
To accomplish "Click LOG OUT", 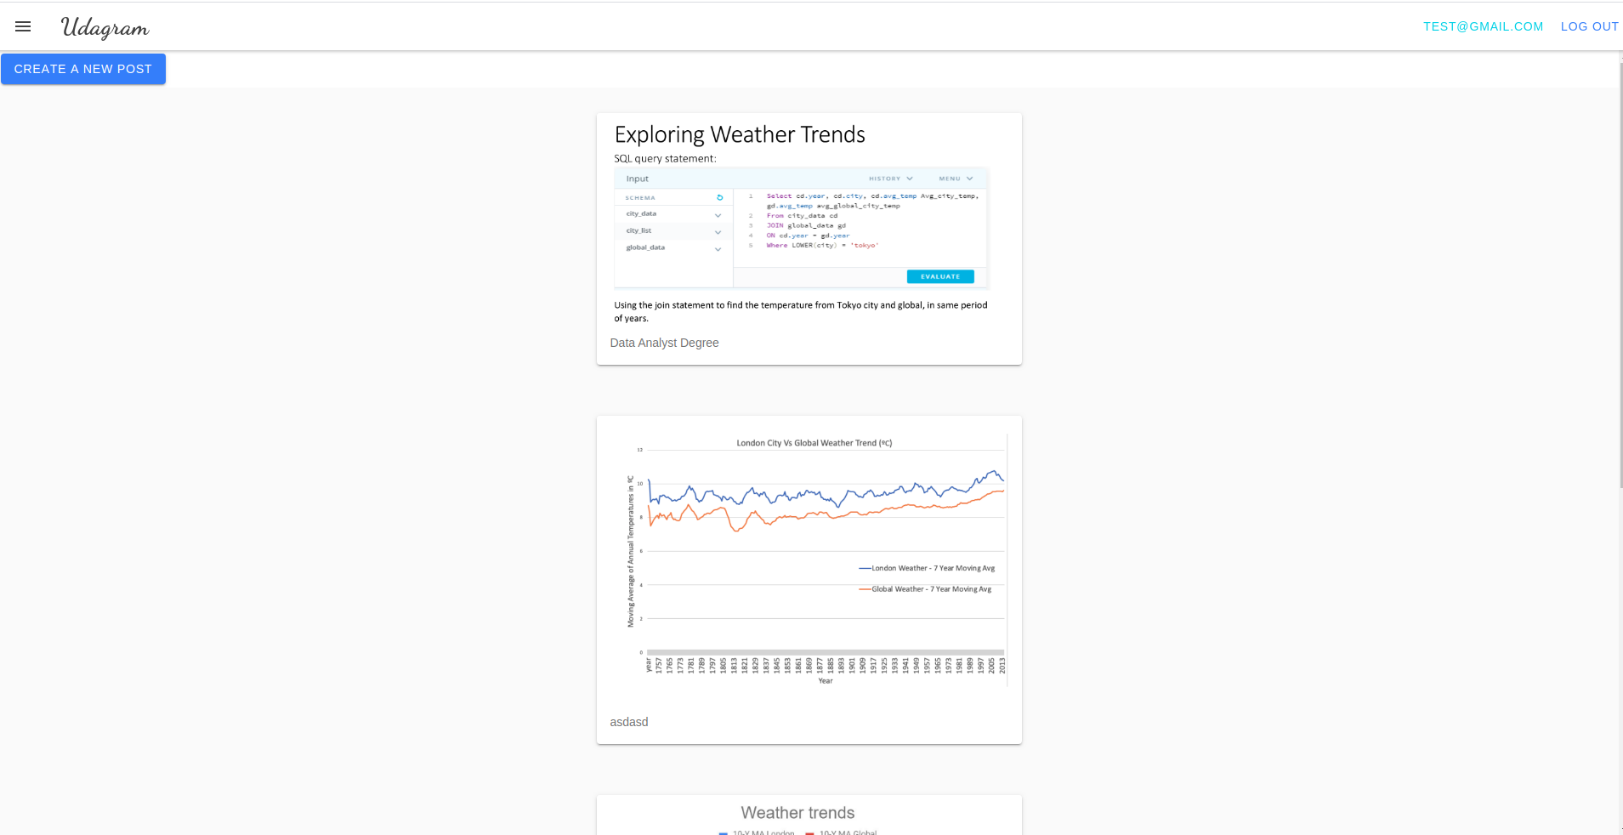I will pos(1589,26).
